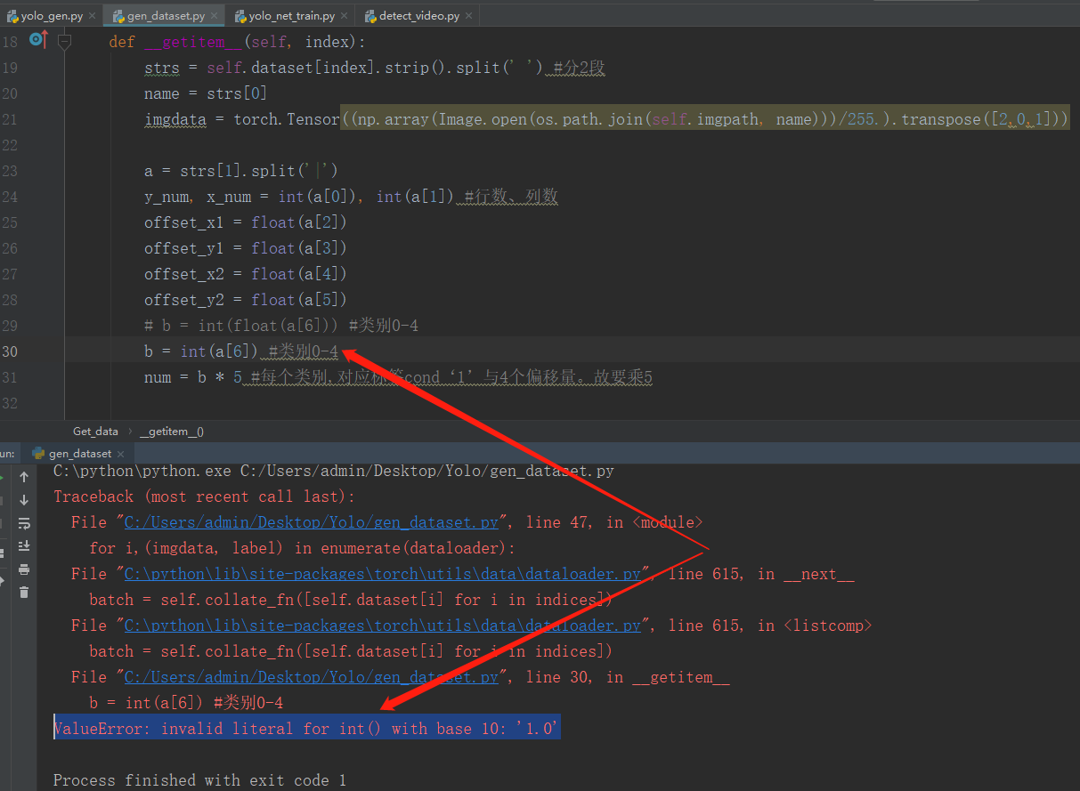1080x791 pixels.
Task: Open gen_dataset.py link at line 30 traceback
Action: tap(311, 678)
